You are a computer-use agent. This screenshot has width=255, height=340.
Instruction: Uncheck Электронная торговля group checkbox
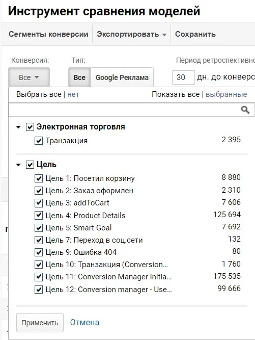[30, 127]
